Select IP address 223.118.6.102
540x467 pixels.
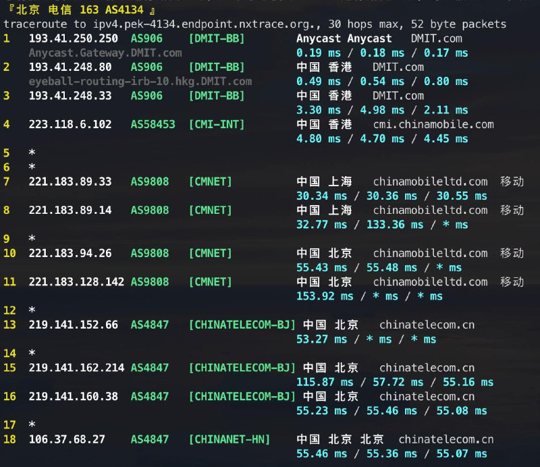point(70,124)
